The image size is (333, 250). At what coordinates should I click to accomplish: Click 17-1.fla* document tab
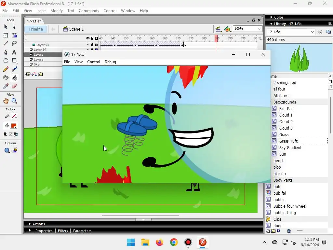click(x=34, y=21)
